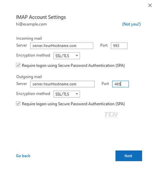Click the Next button

(x=129, y=156)
